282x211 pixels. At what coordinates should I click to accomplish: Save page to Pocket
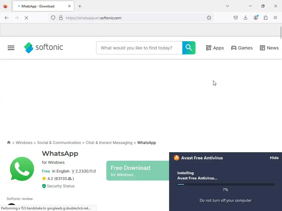coord(236,18)
